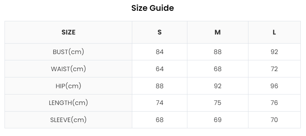The width and height of the screenshot is (306, 136).
Task: Click the hip value 96 for L
Action: point(274,86)
